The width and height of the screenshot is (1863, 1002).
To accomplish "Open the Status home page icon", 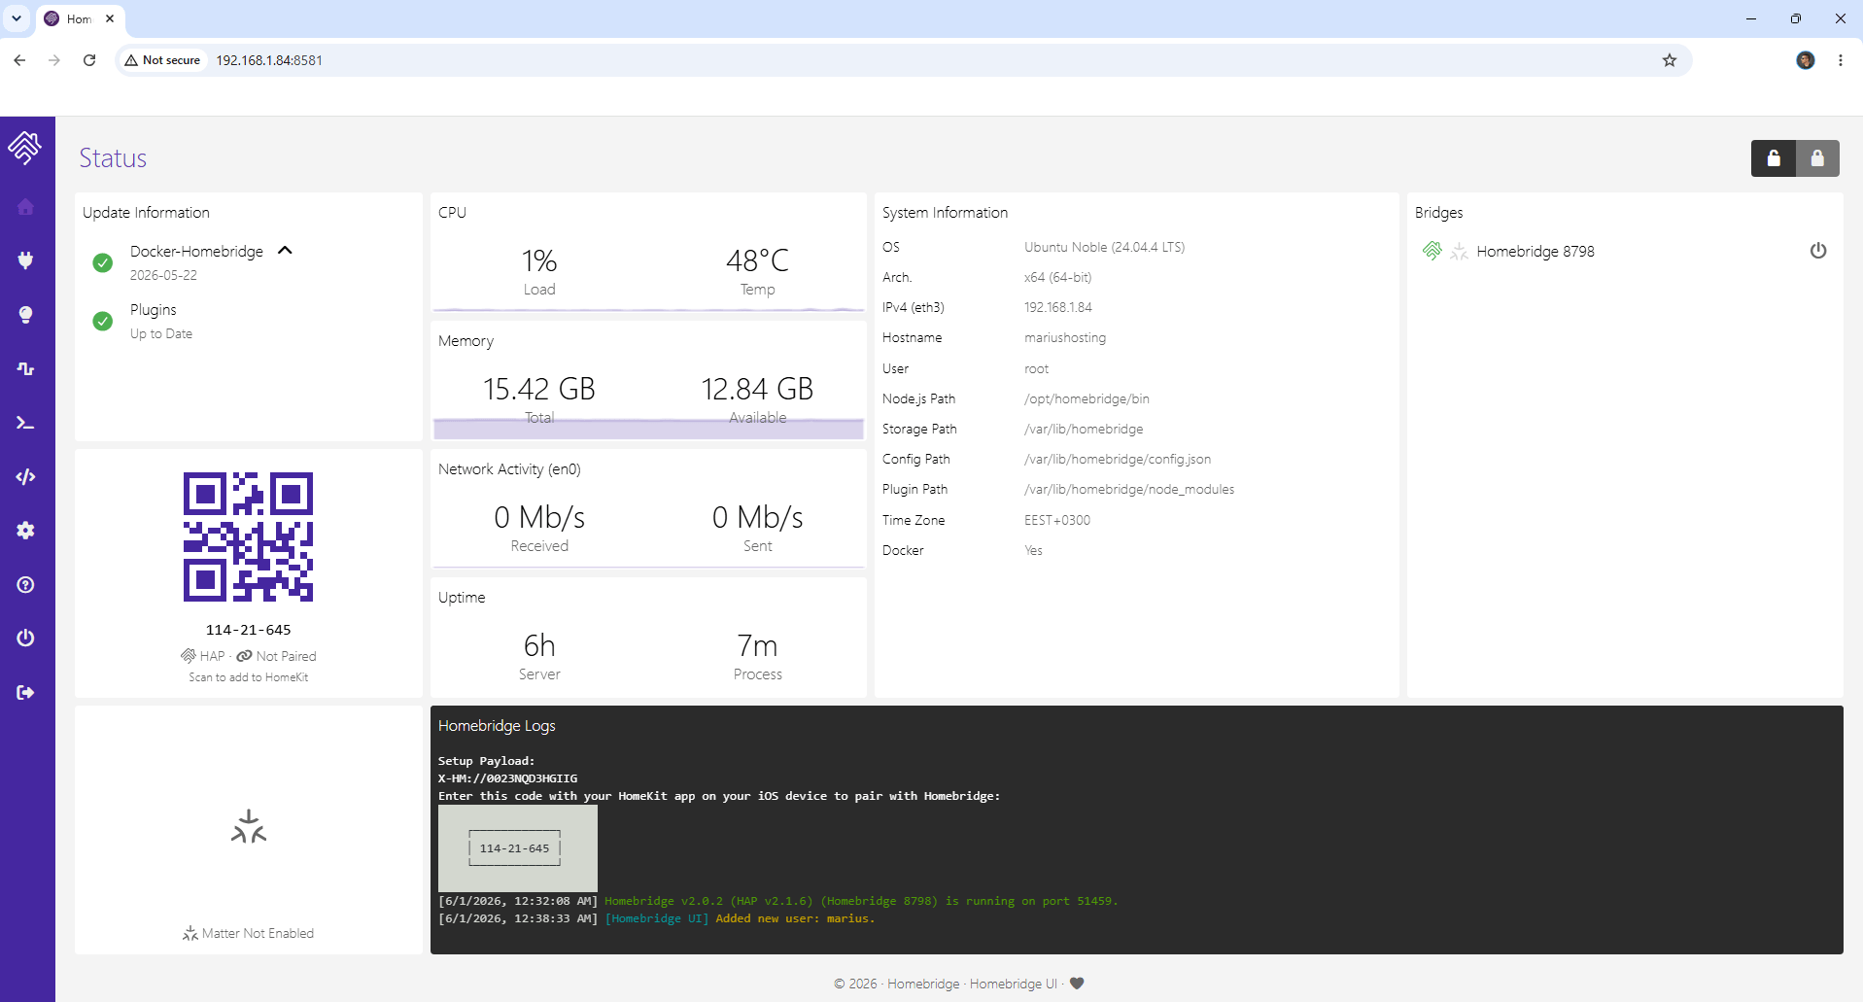I will [25, 206].
